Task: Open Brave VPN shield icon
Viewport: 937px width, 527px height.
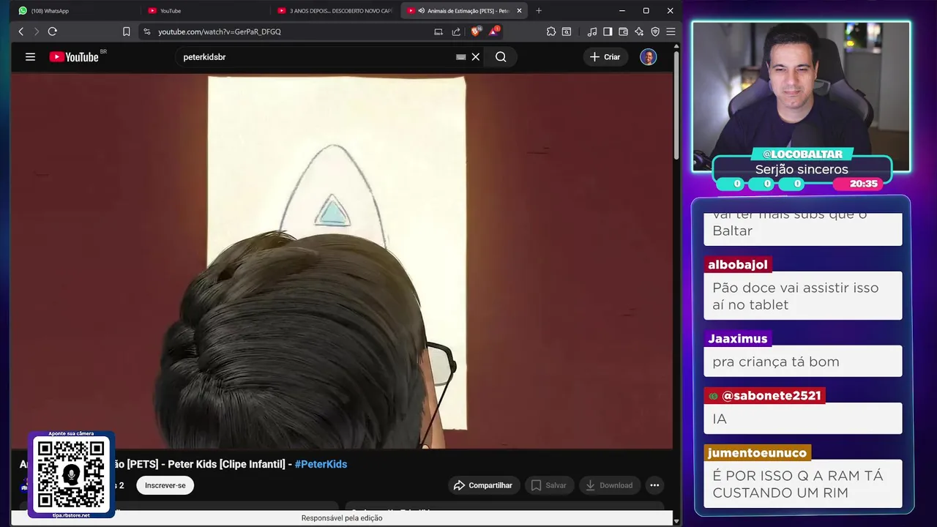Action: click(655, 31)
